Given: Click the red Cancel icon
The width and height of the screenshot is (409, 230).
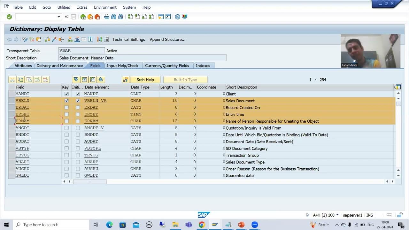Looking at the screenshot, I should pyautogui.click(x=97, y=17).
